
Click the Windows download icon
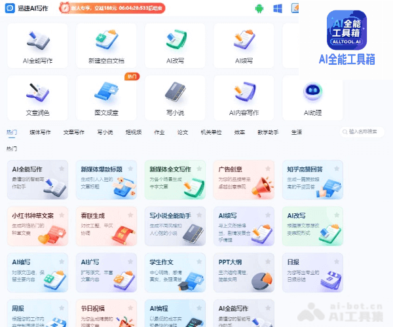tap(278, 9)
